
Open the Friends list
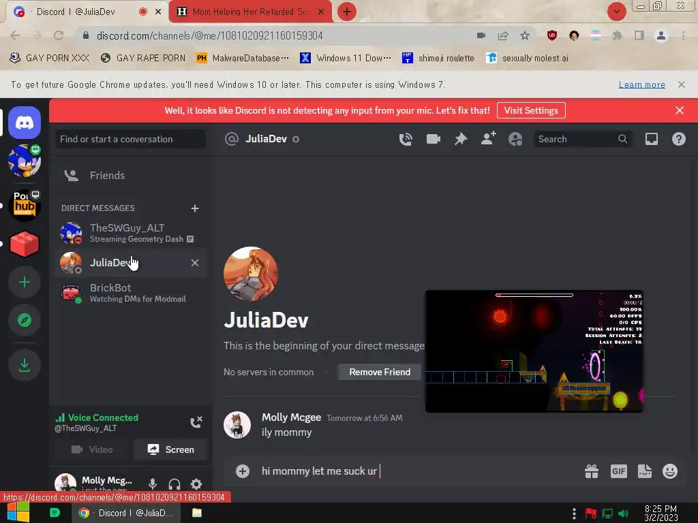pyautogui.click(x=131, y=176)
